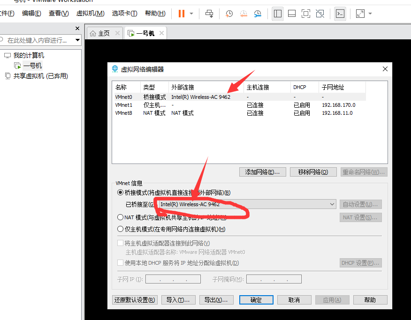Click the Unity mode toolbar icon
This screenshot has height=320, width=411.
(320, 13)
